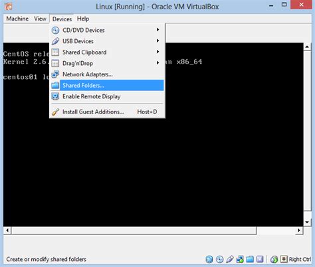Click the VirtualBox logo in title bar
Image resolution: width=315 pixels, height=267 pixels.
(x=8, y=7)
